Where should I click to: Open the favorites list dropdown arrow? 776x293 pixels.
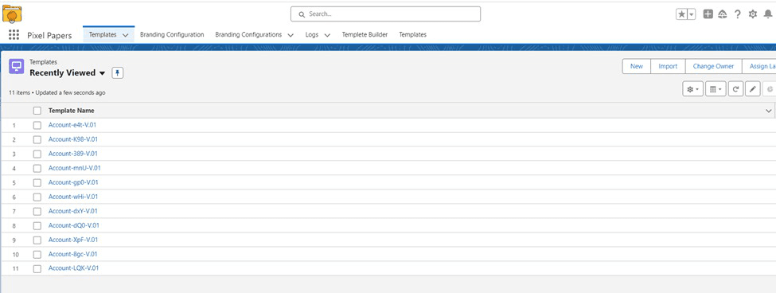tap(692, 14)
